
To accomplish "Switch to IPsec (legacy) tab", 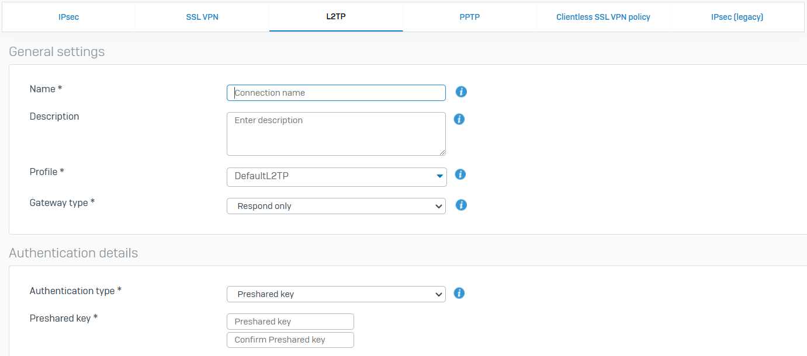I will pyautogui.click(x=737, y=17).
